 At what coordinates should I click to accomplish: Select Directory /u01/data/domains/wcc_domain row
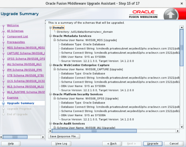(85, 32)
